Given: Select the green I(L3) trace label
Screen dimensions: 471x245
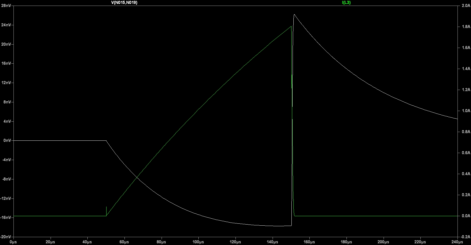Looking at the screenshot, I should click(x=346, y=3).
